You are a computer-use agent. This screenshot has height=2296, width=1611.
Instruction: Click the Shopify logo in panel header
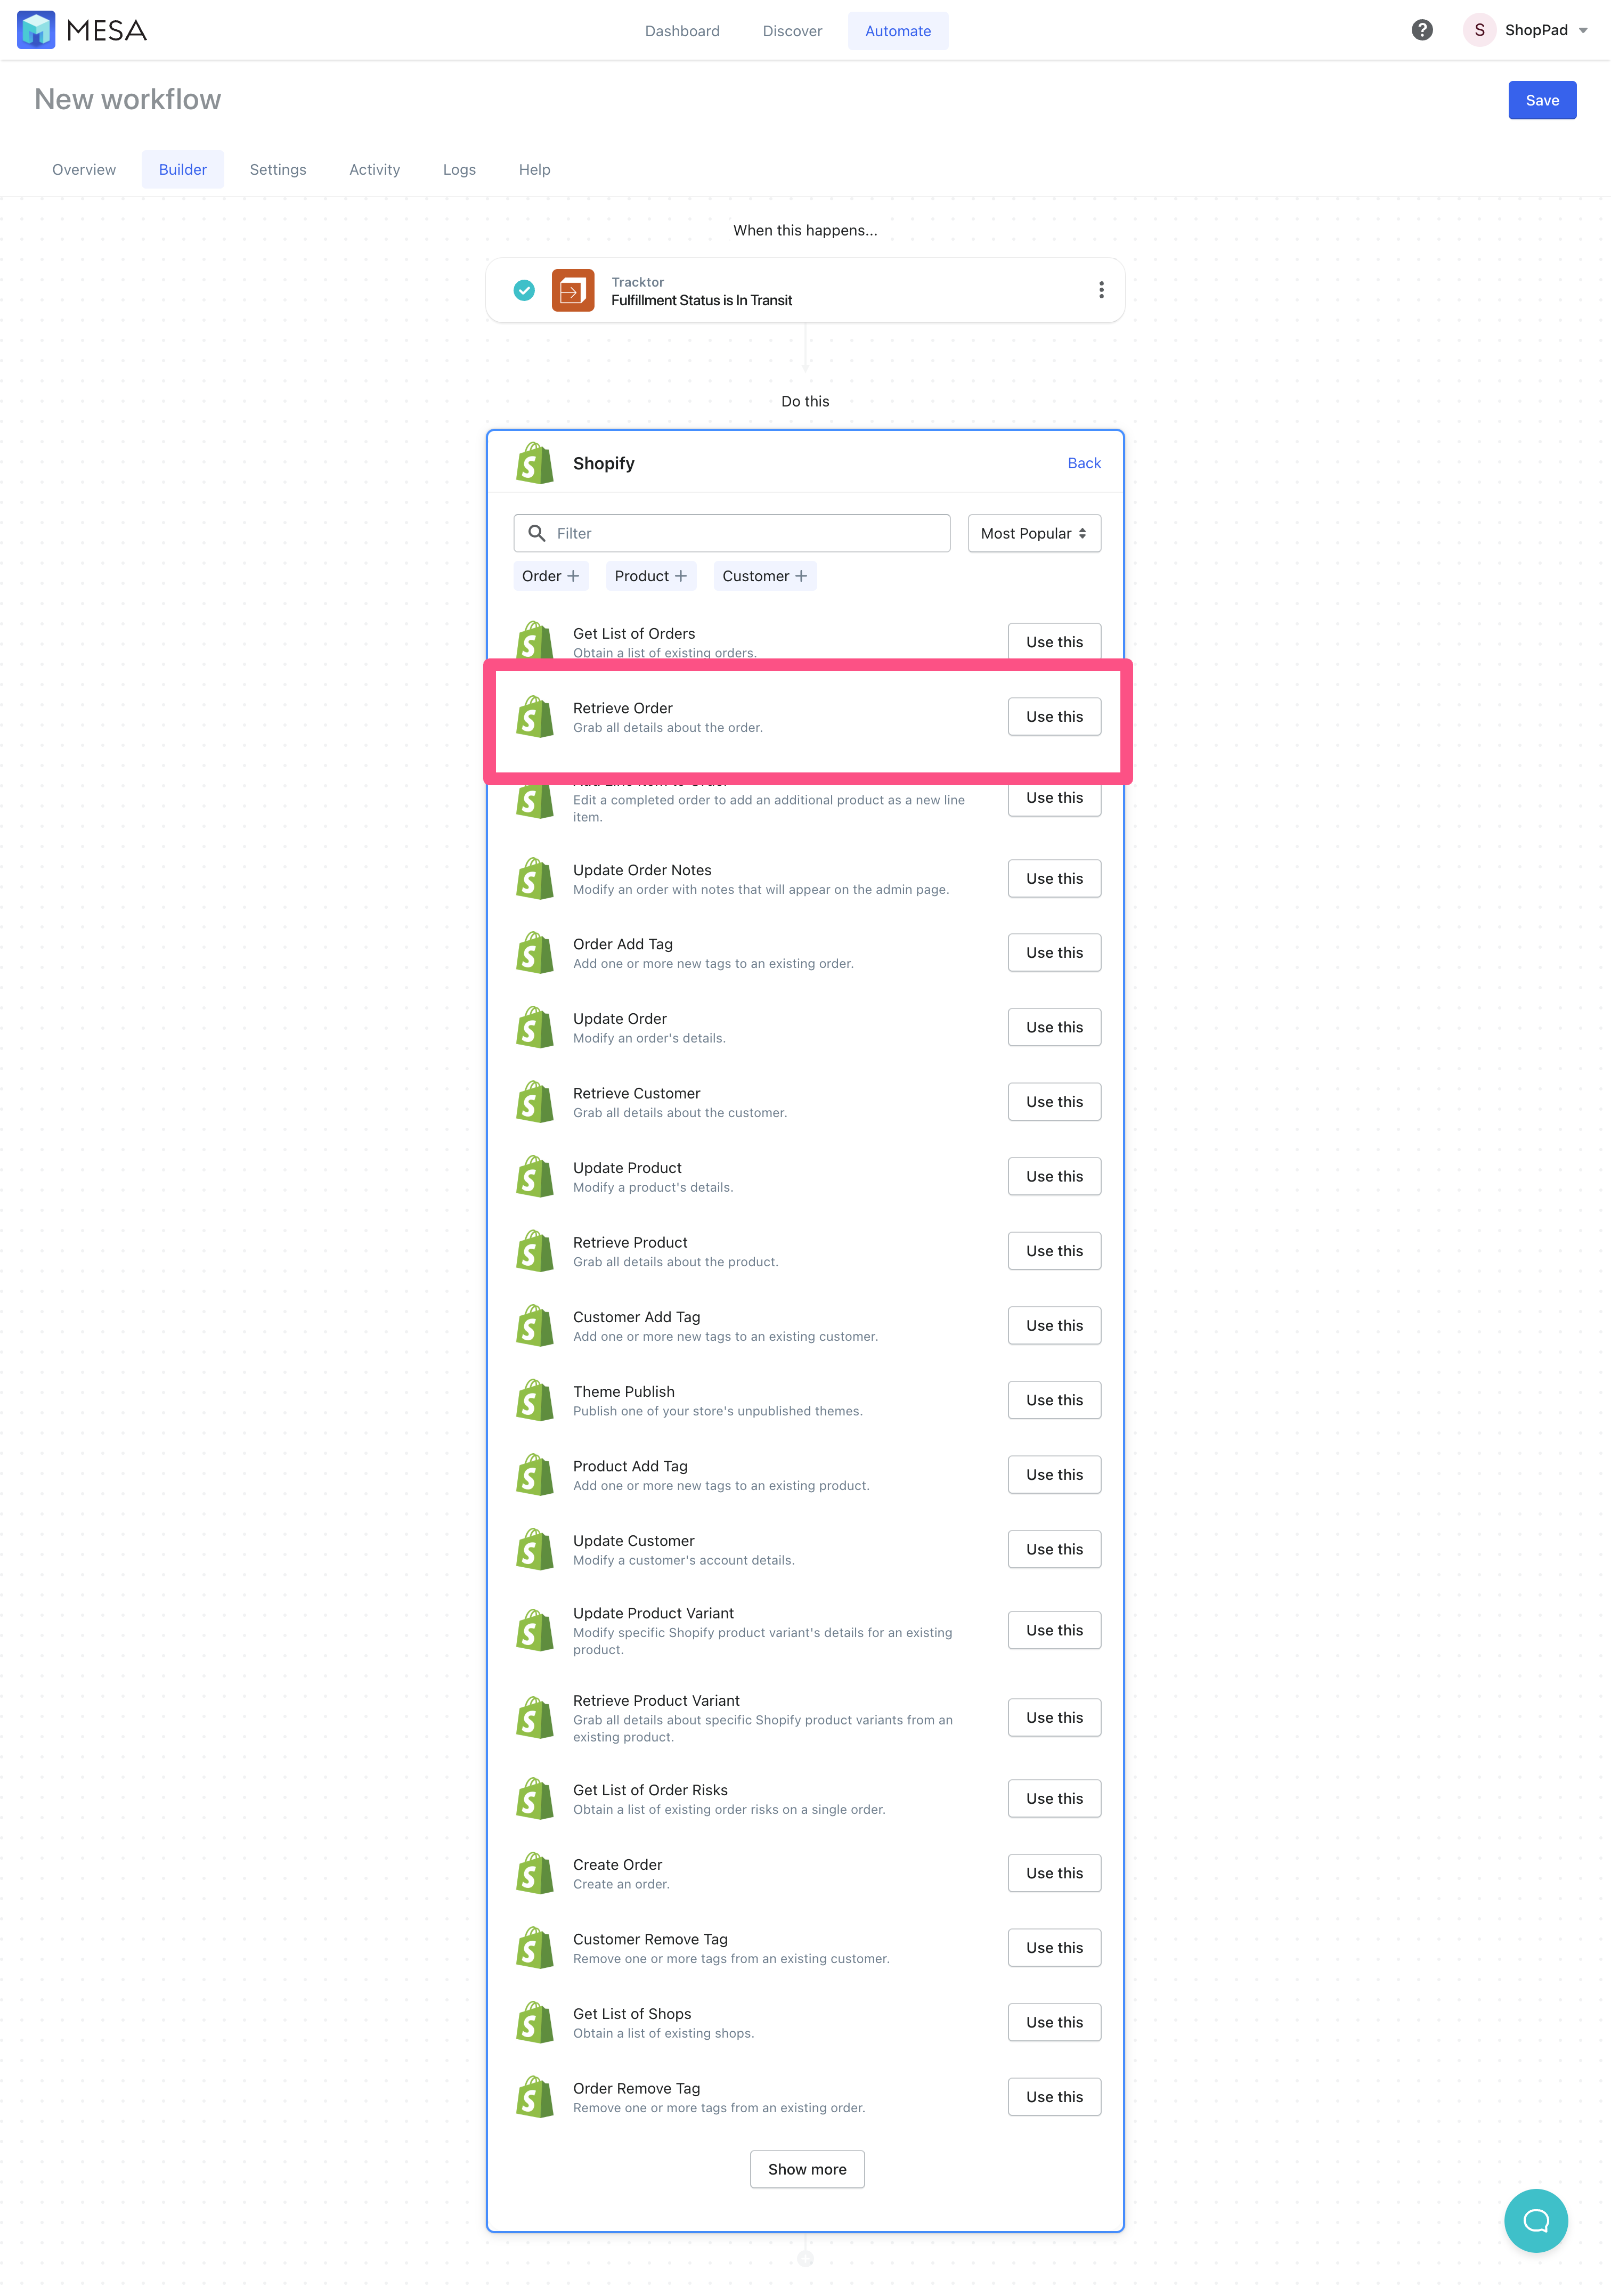click(x=535, y=463)
